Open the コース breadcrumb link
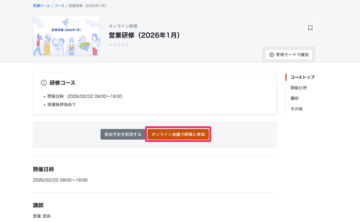The image size is (360, 222). tap(59, 6)
